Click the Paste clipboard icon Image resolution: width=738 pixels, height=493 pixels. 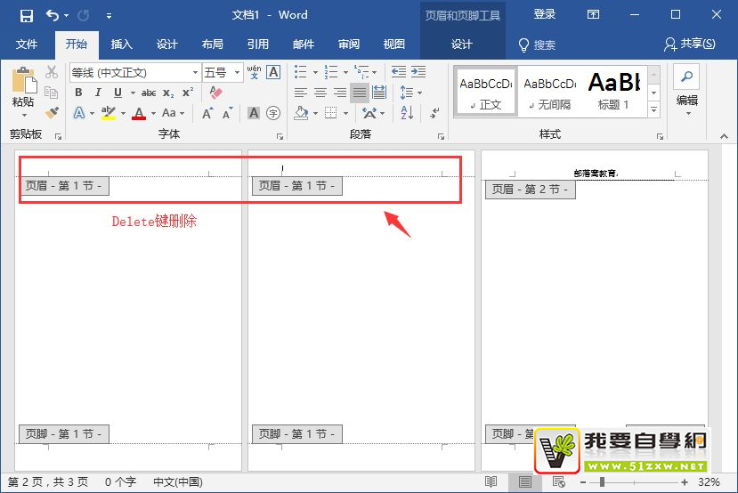[24, 80]
